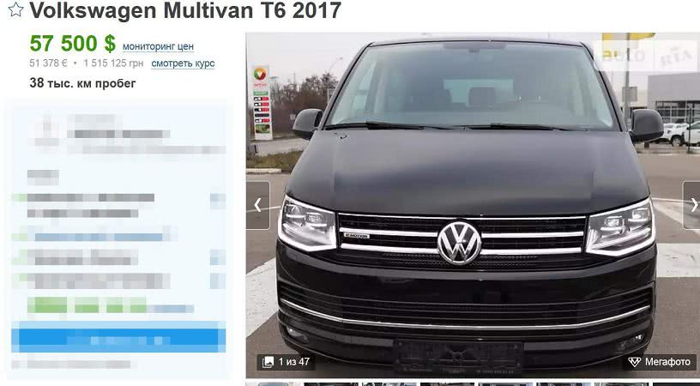Select first thumbnail in photo strip
The width and height of the screenshot is (700, 386).
point(273,383)
